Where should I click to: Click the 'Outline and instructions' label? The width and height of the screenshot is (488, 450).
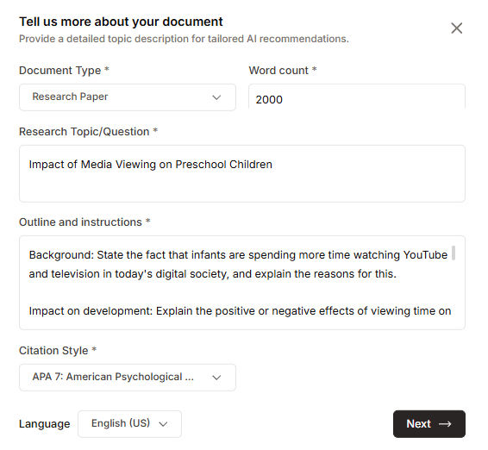coord(80,222)
